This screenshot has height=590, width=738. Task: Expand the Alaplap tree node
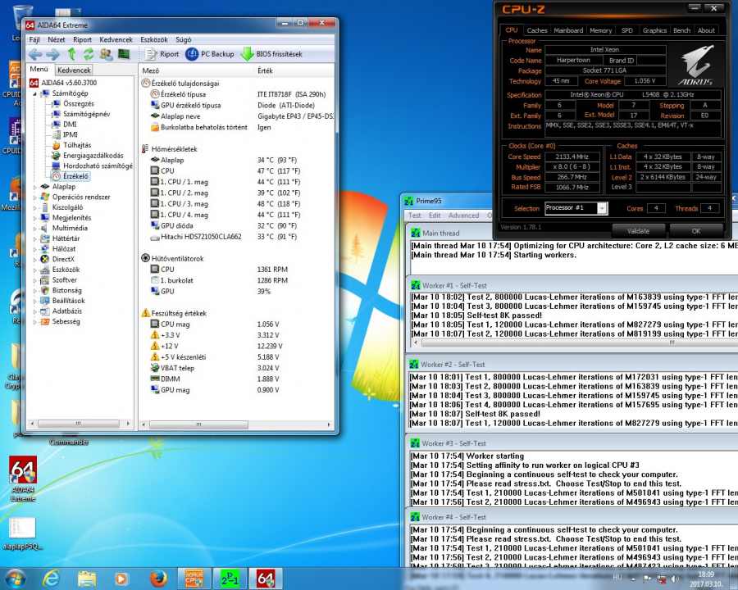[x=34, y=187]
